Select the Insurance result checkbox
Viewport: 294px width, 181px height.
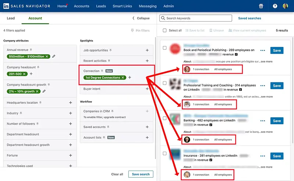tap(165, 153)
